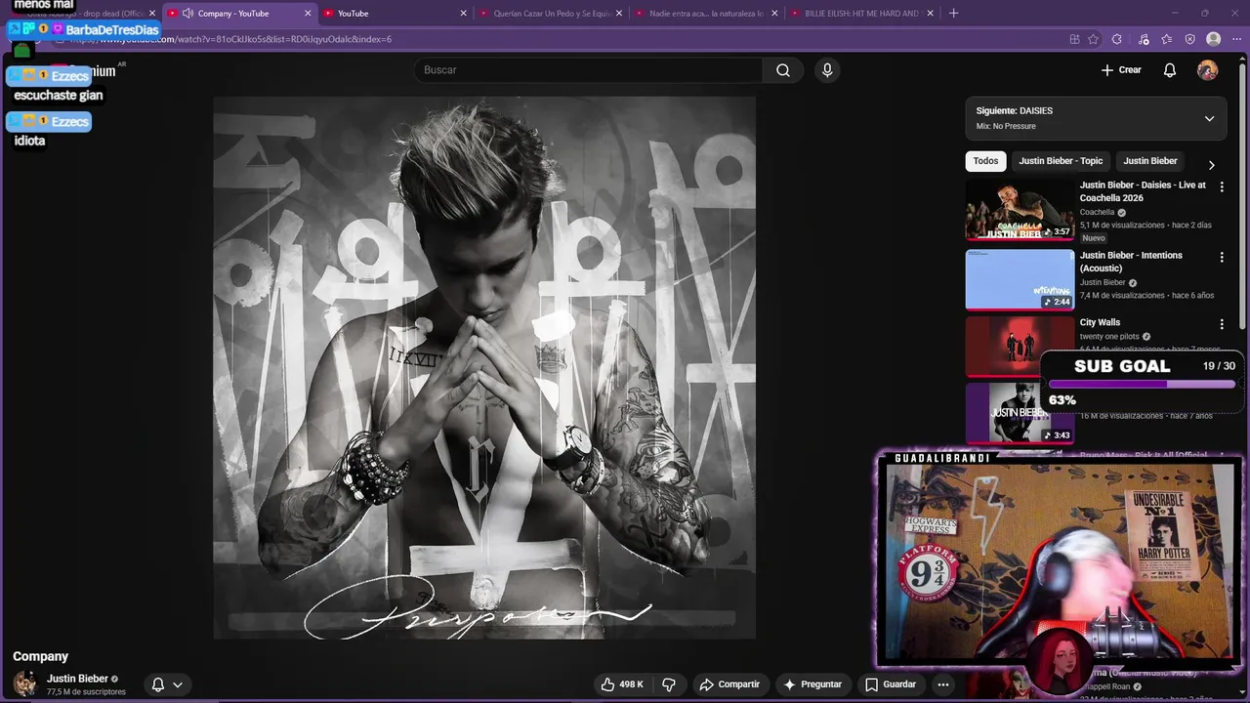Open a new browser tab
The width and height of the screenshot is (1250, 703).
(953, 14)
